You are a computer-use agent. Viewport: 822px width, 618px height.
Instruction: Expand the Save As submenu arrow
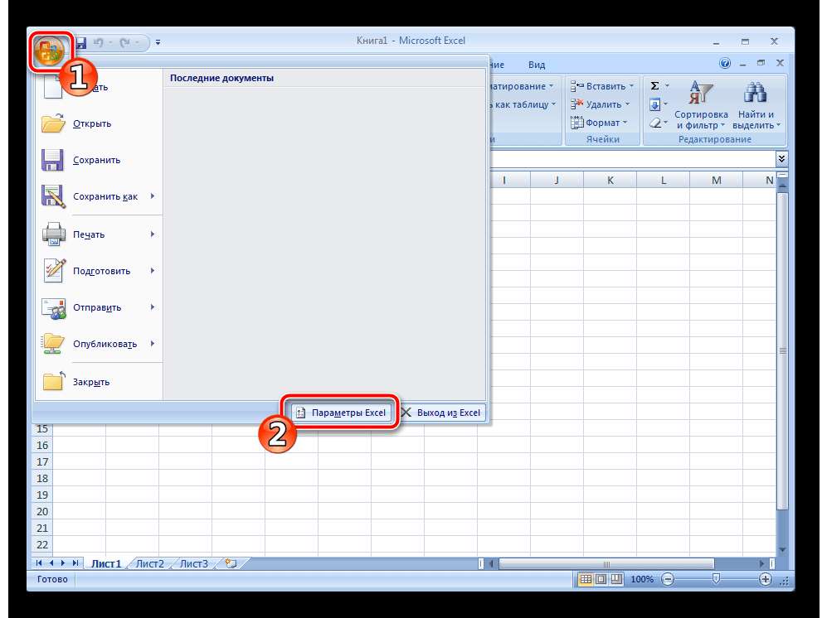153,197
